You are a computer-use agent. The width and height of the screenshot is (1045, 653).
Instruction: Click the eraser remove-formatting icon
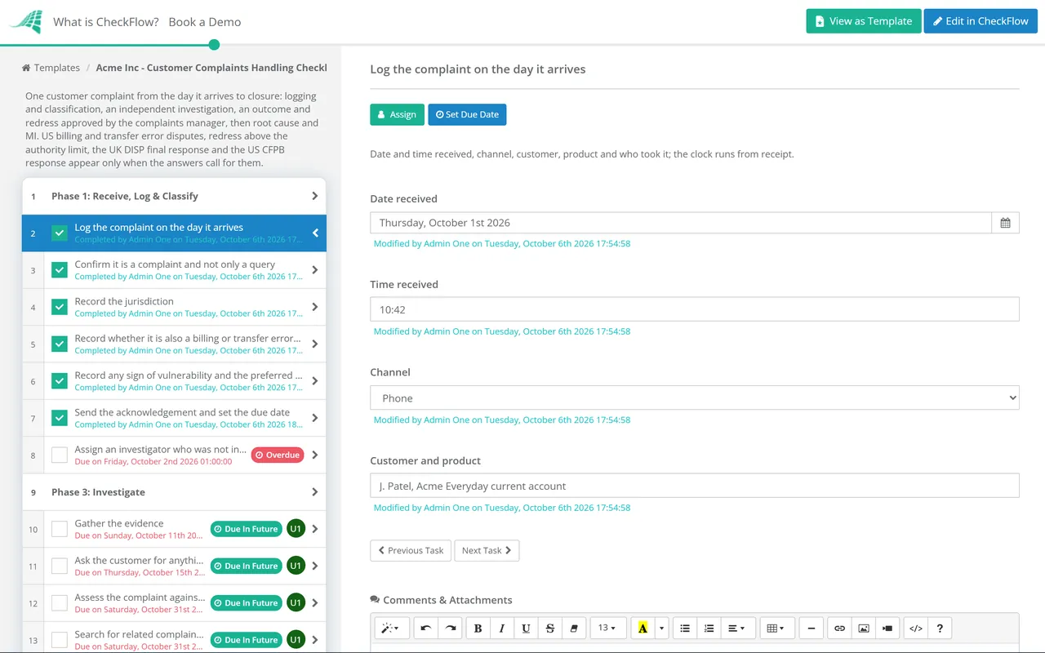click(x=574, y=628)
